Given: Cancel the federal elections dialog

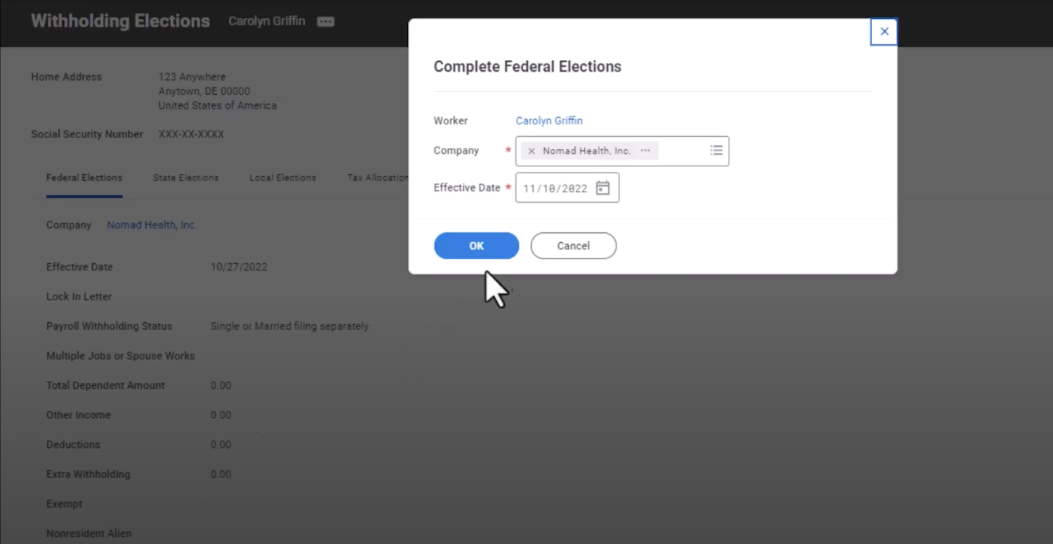Looking at the screenshot, I should pos(573,245).
